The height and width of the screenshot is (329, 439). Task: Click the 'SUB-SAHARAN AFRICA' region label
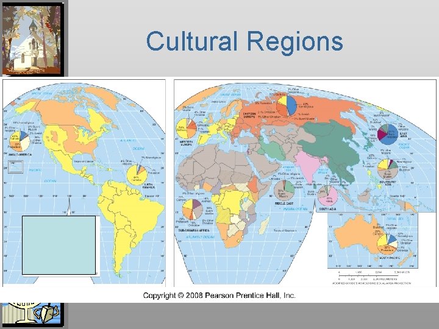coord(194,230)
